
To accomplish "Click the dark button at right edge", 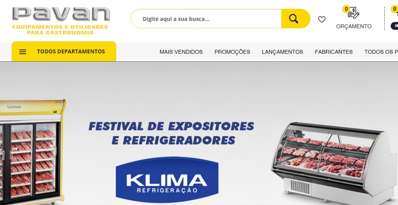I will pyautogui.click(x=395, y=26).
